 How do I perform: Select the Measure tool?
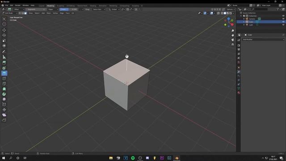(x=4, y=57)
